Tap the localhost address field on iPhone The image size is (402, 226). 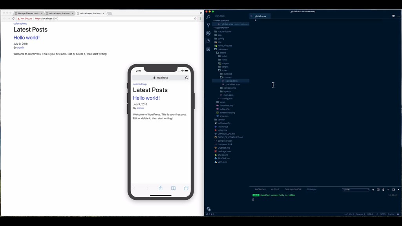click(x=161, y=78)
